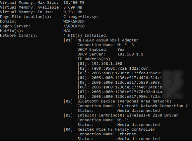Click the DHCP Enabled Yes value

(x=121, y=50)
